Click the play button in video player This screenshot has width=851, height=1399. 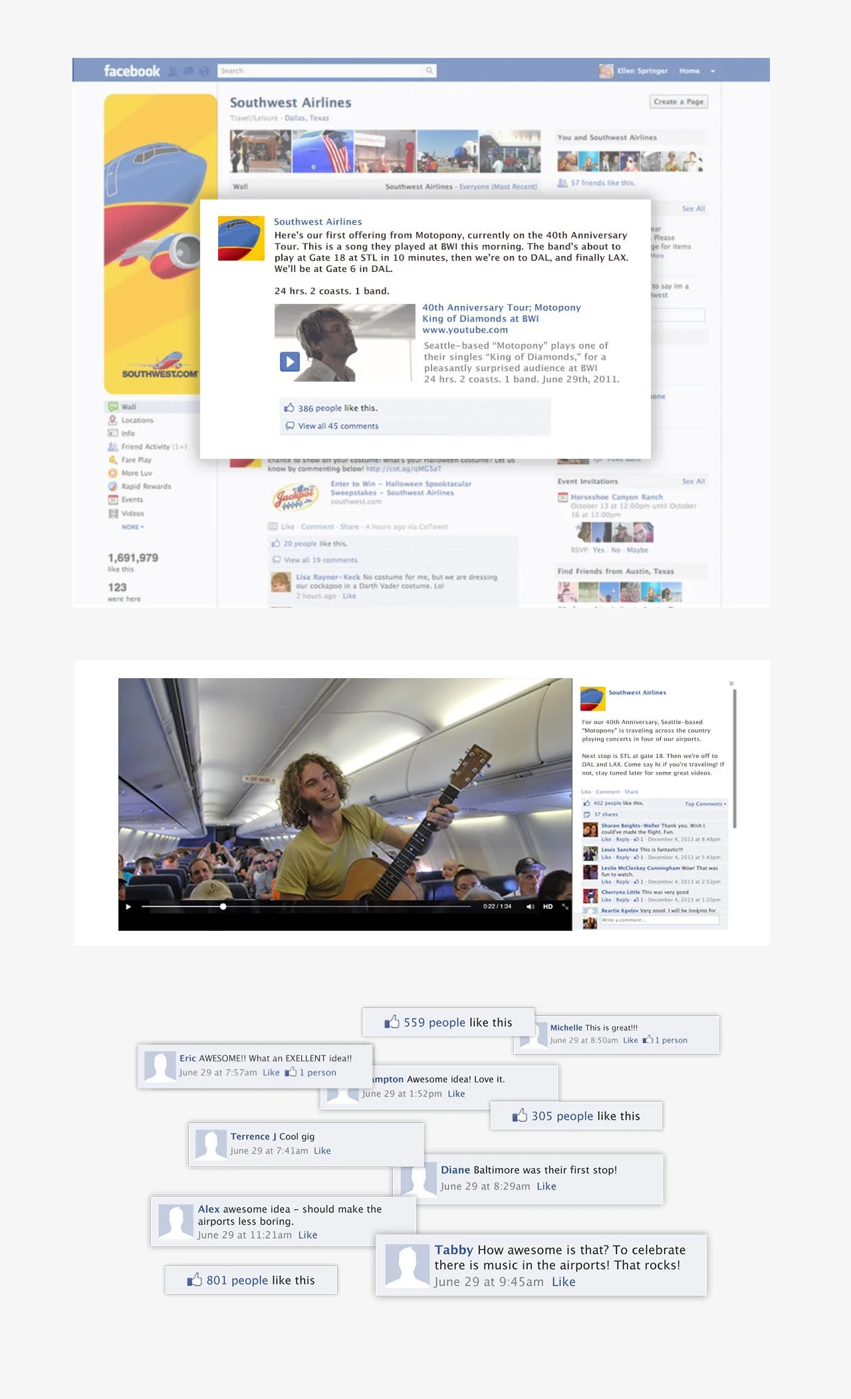(x=128, y=906)
